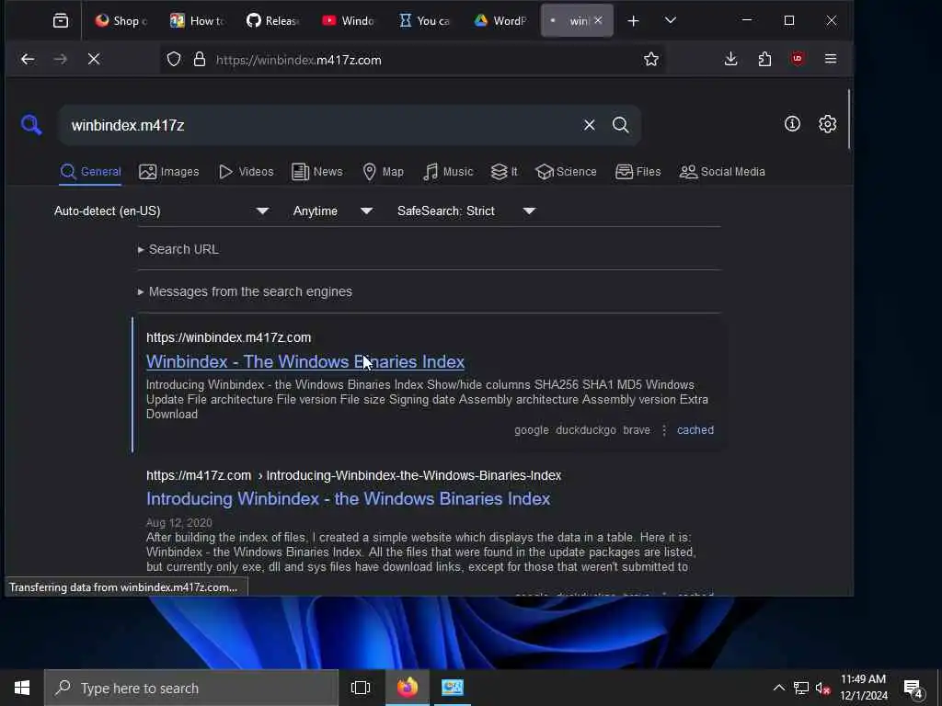Switch to the Shop tab
The height and width of the screenshot is (706, 942).
point(121,21)
